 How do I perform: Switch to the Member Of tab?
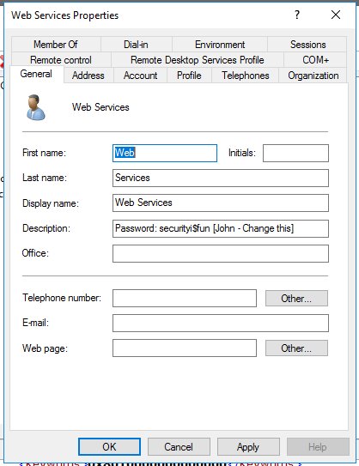coord(56,45)
